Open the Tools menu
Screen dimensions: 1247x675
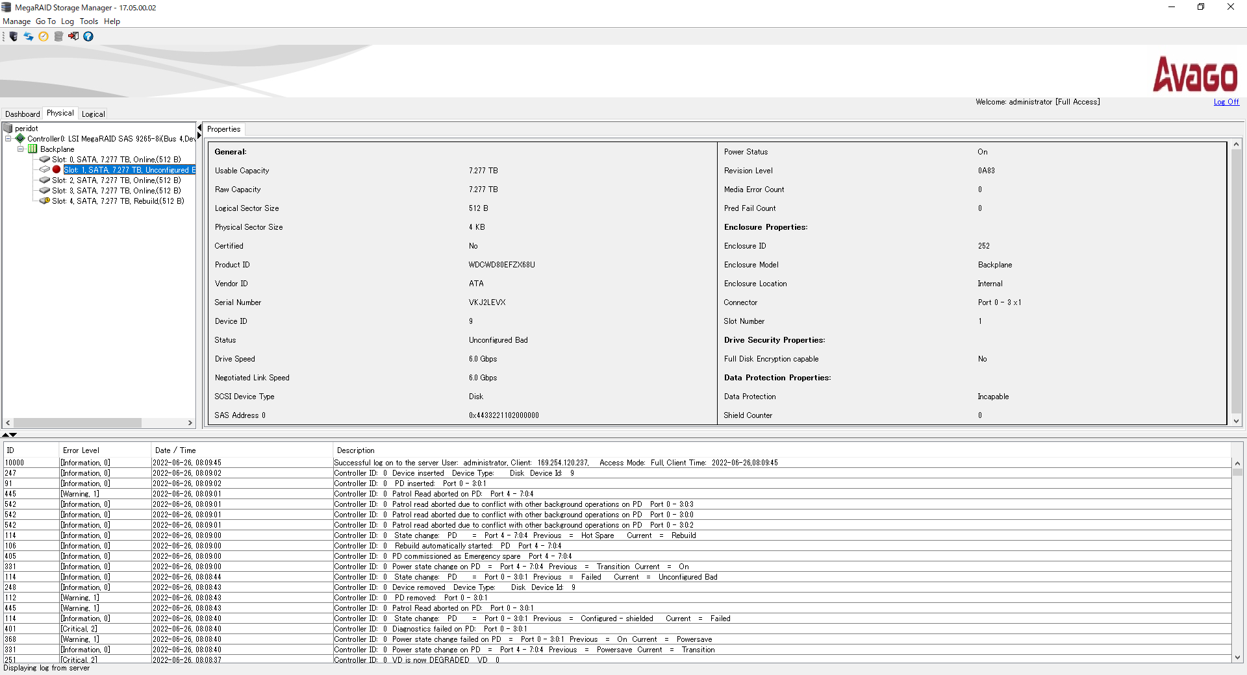pos(89,21)
